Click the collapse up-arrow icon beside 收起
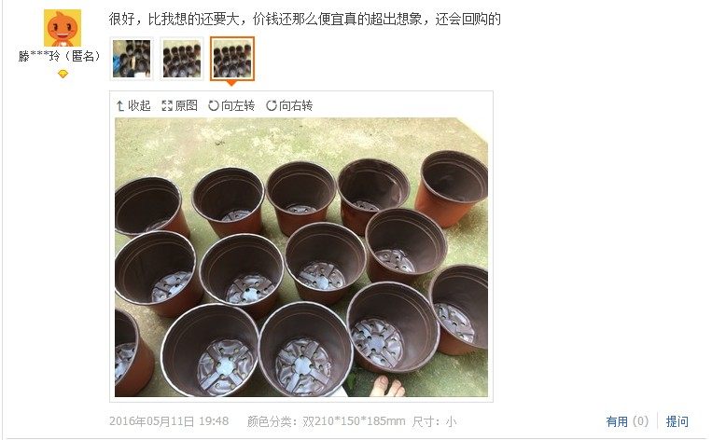This screenshot has width=712, height=440. click(120, 106)
